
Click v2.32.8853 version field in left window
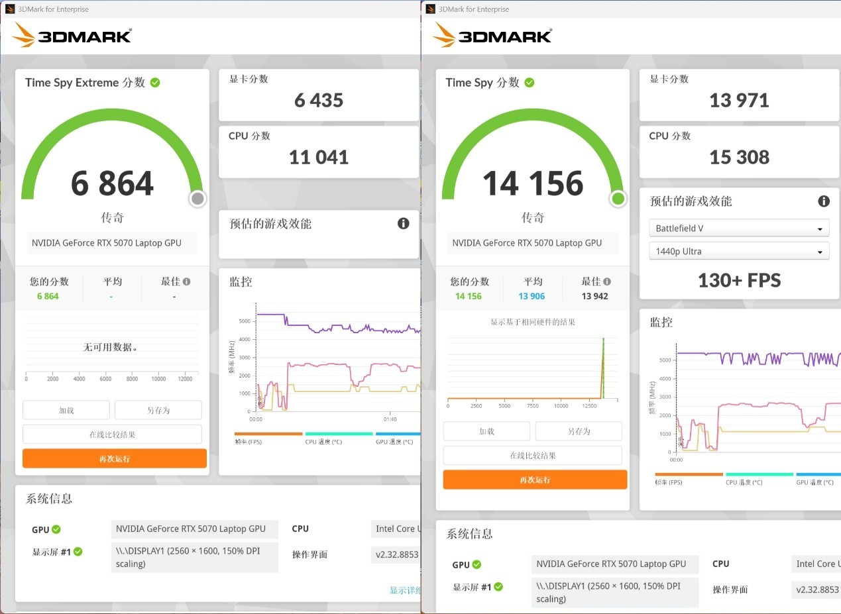[x=396, y=554]
